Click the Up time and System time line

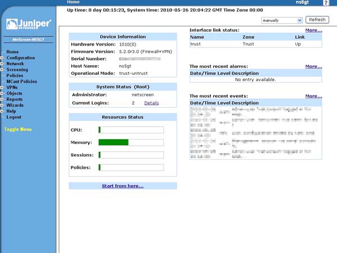(165, 10)
